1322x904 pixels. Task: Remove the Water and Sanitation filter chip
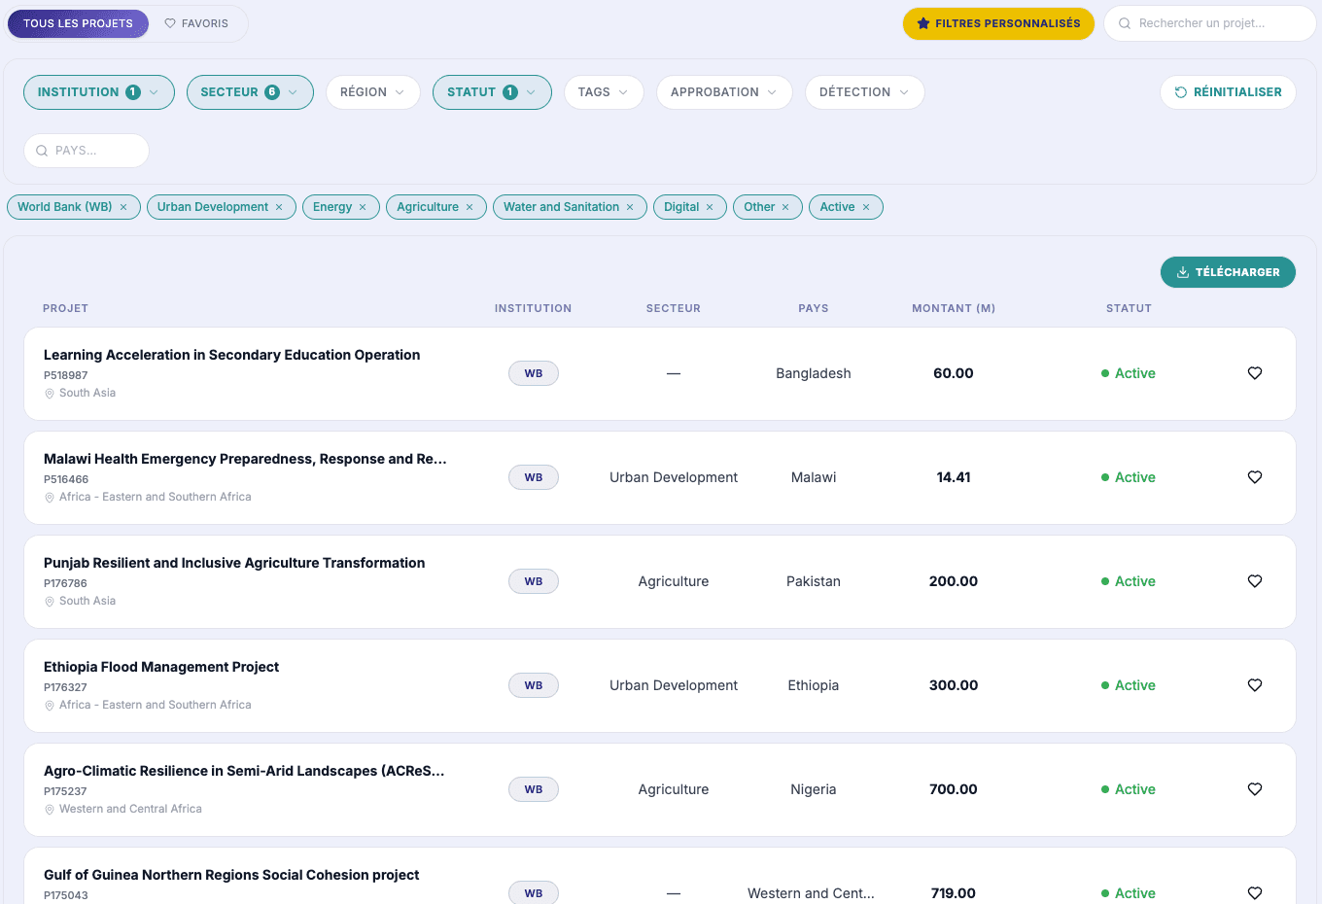coord(630,207)
